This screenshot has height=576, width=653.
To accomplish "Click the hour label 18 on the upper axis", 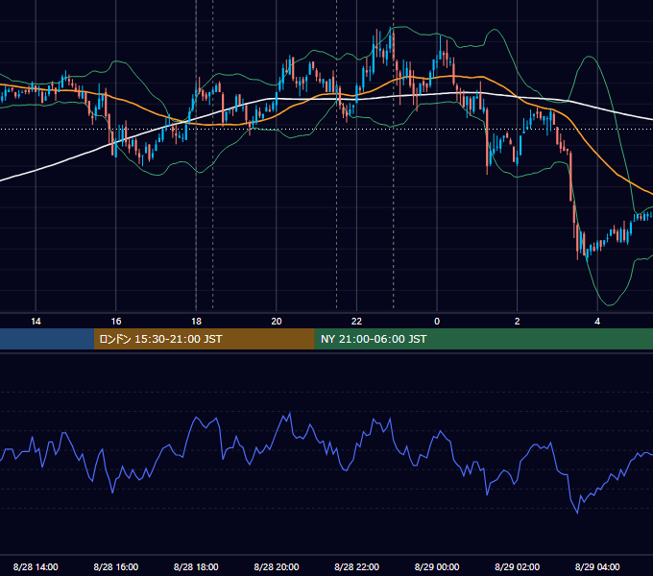I will 196,322.
